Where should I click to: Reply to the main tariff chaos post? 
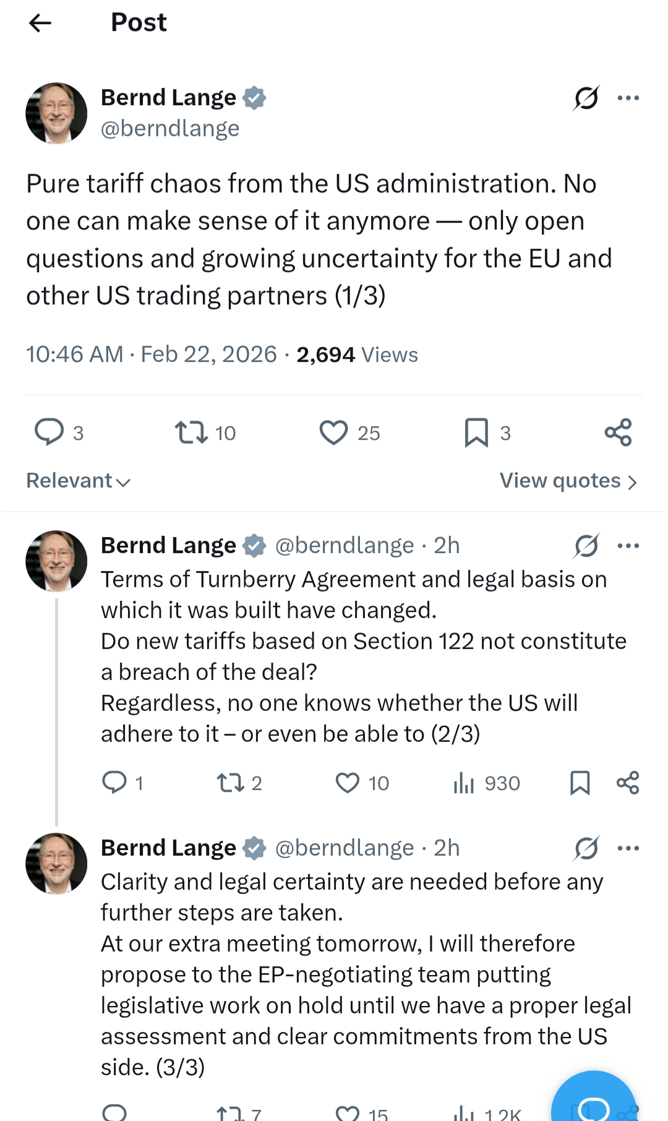coord(49,432)
